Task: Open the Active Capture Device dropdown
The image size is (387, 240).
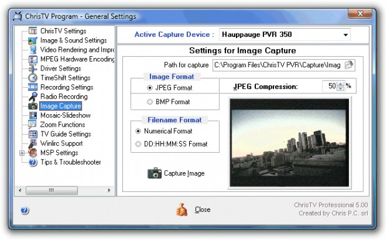Action: (x=346, y=35)
